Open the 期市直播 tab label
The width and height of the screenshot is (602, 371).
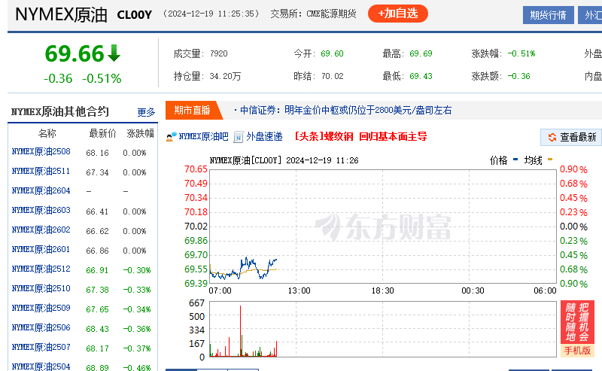pyautogui.click(x=193, y=110)
